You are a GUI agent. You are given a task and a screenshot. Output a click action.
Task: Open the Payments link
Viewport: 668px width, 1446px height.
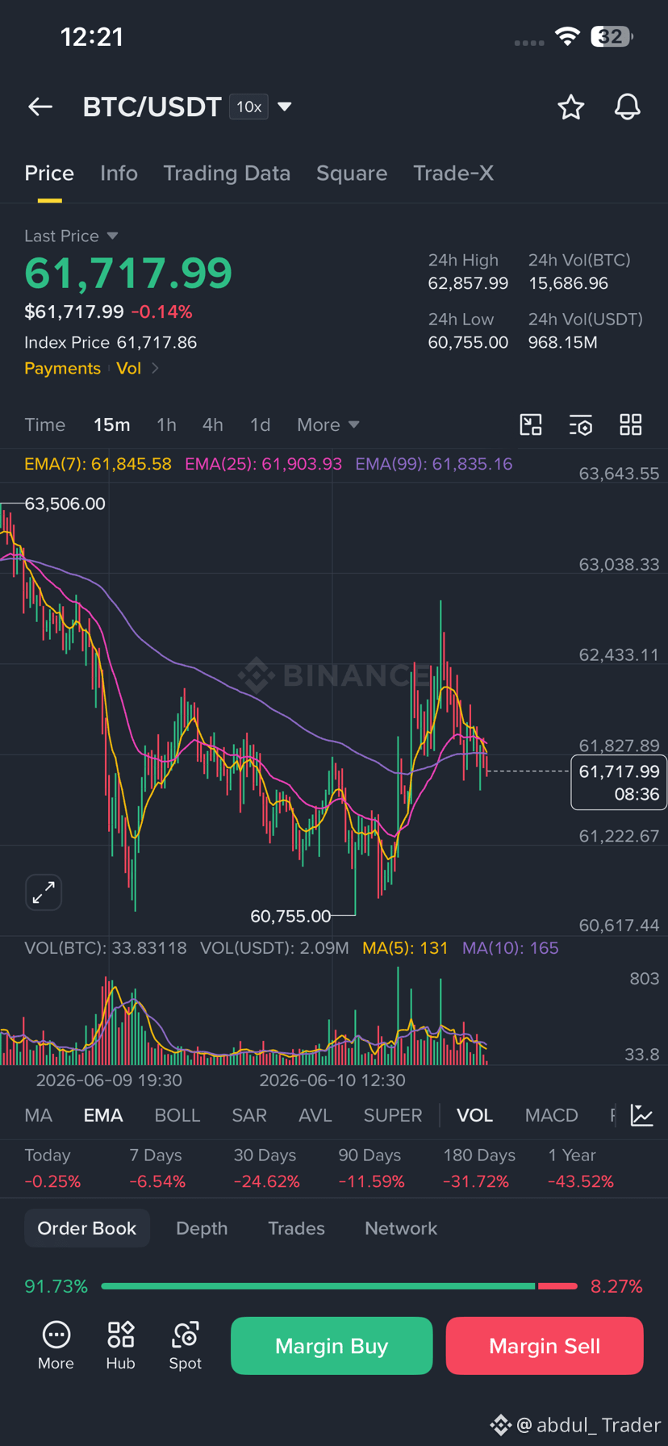62,368
